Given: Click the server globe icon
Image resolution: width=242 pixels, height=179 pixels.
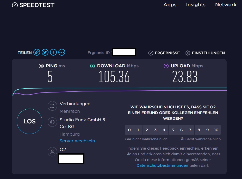Looking at the screenshot, I should (x=52, y=122).
